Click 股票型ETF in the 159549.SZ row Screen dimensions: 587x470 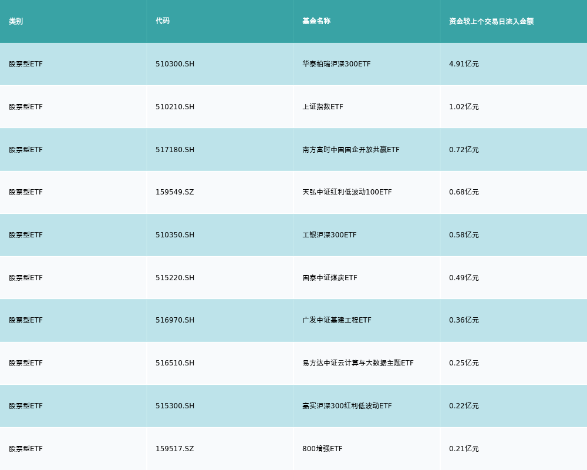[x=26, y=192]
